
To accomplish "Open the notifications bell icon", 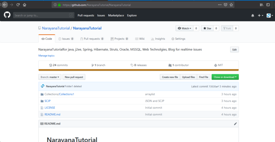I will [252, 15].
